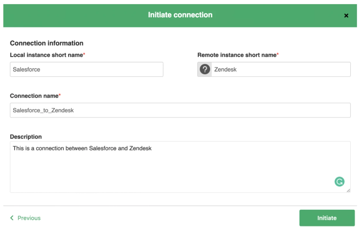Click the Grammarly icon in Description box
Viewport: 359px width, 229px height.
pos(339,182)
